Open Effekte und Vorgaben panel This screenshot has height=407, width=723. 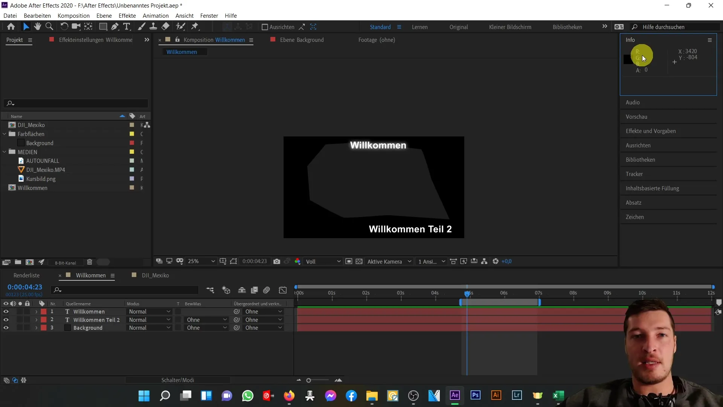pos(650,131)
